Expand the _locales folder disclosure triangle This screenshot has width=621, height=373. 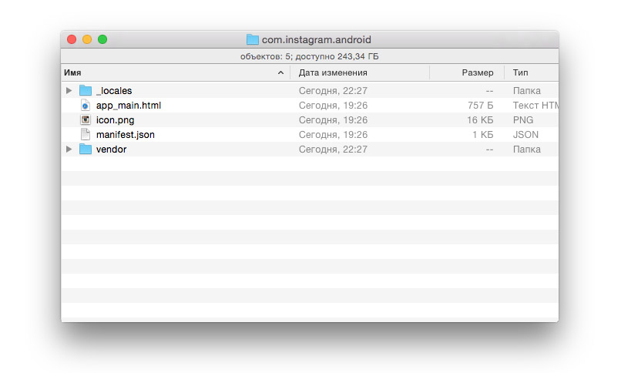(x=69, y=91)
